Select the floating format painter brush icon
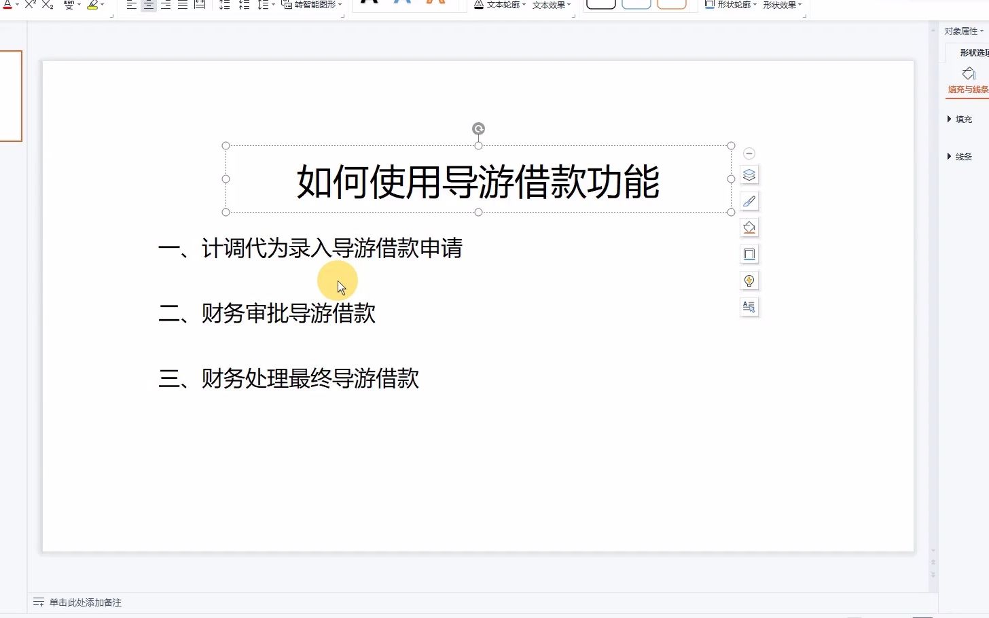 [x=749, y=201]
